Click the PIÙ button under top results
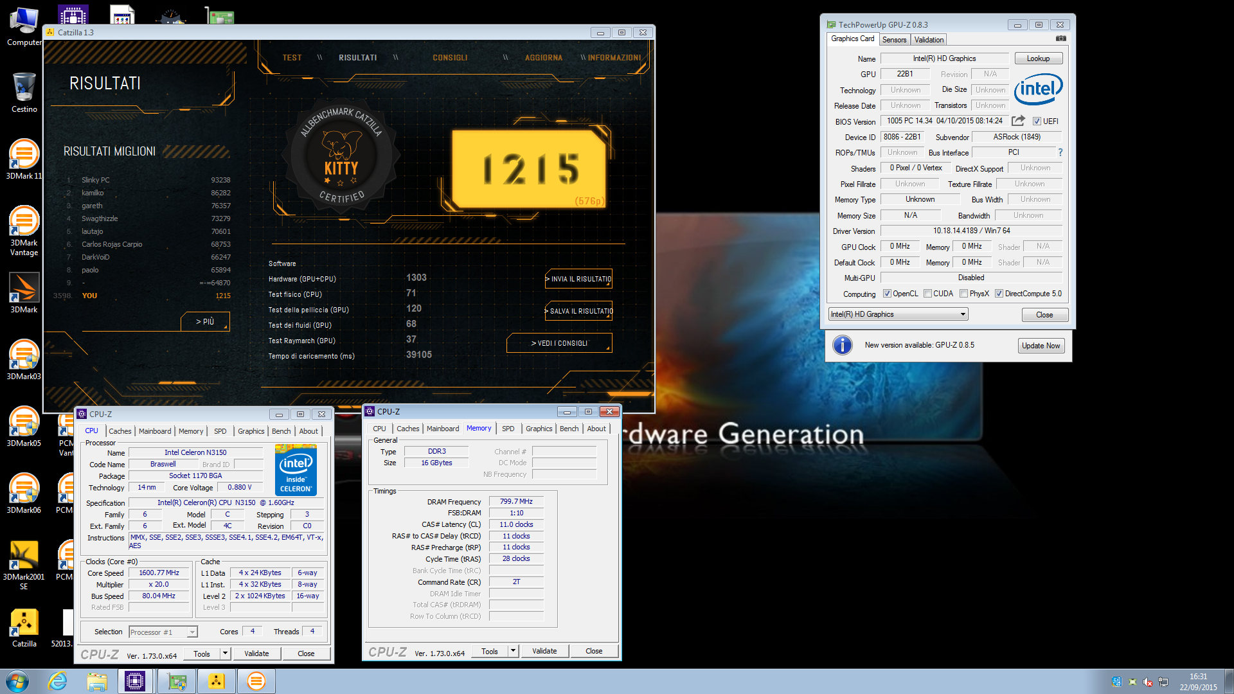The image size is (1234, 694). (205, 321)
